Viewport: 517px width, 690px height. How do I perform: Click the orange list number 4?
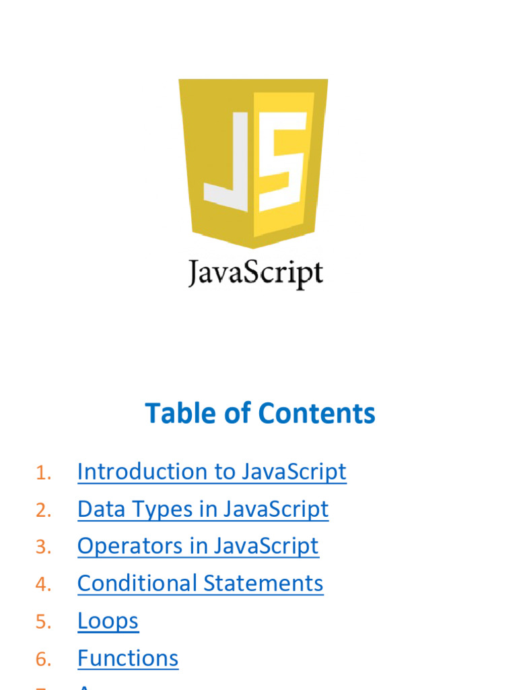pos(43,584)
